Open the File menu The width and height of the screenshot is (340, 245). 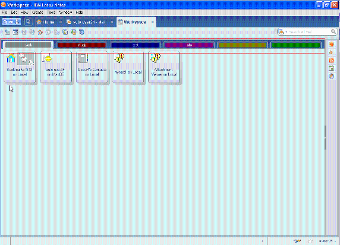(4, 12)
